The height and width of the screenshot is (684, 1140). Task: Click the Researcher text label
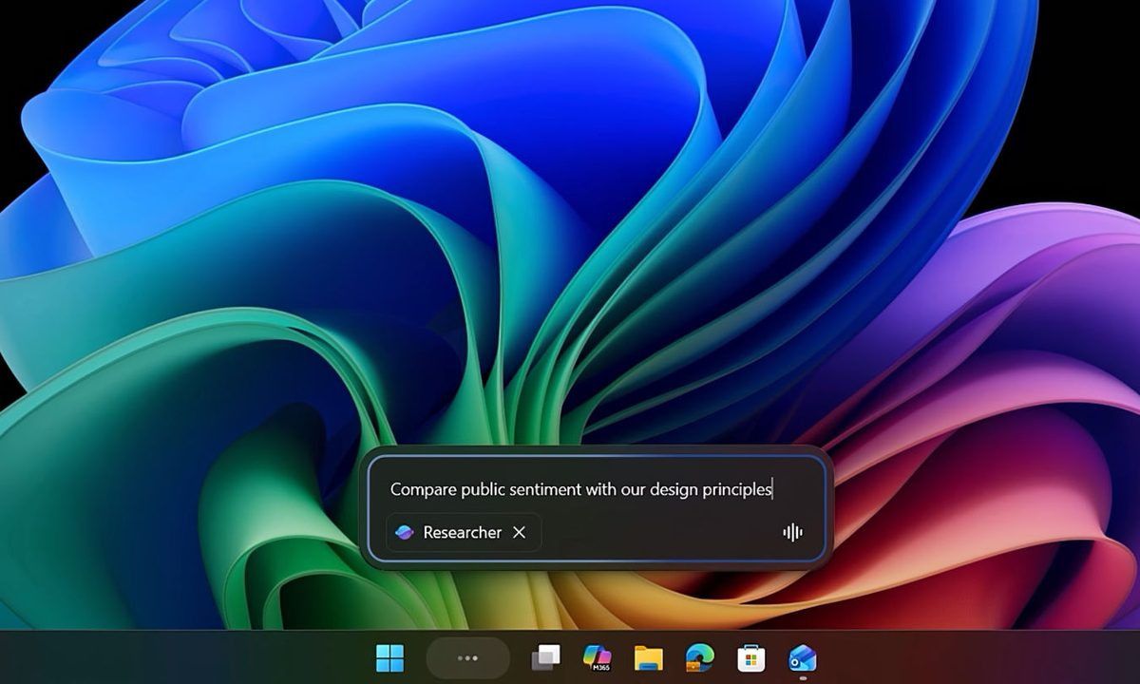click(463, 533)
